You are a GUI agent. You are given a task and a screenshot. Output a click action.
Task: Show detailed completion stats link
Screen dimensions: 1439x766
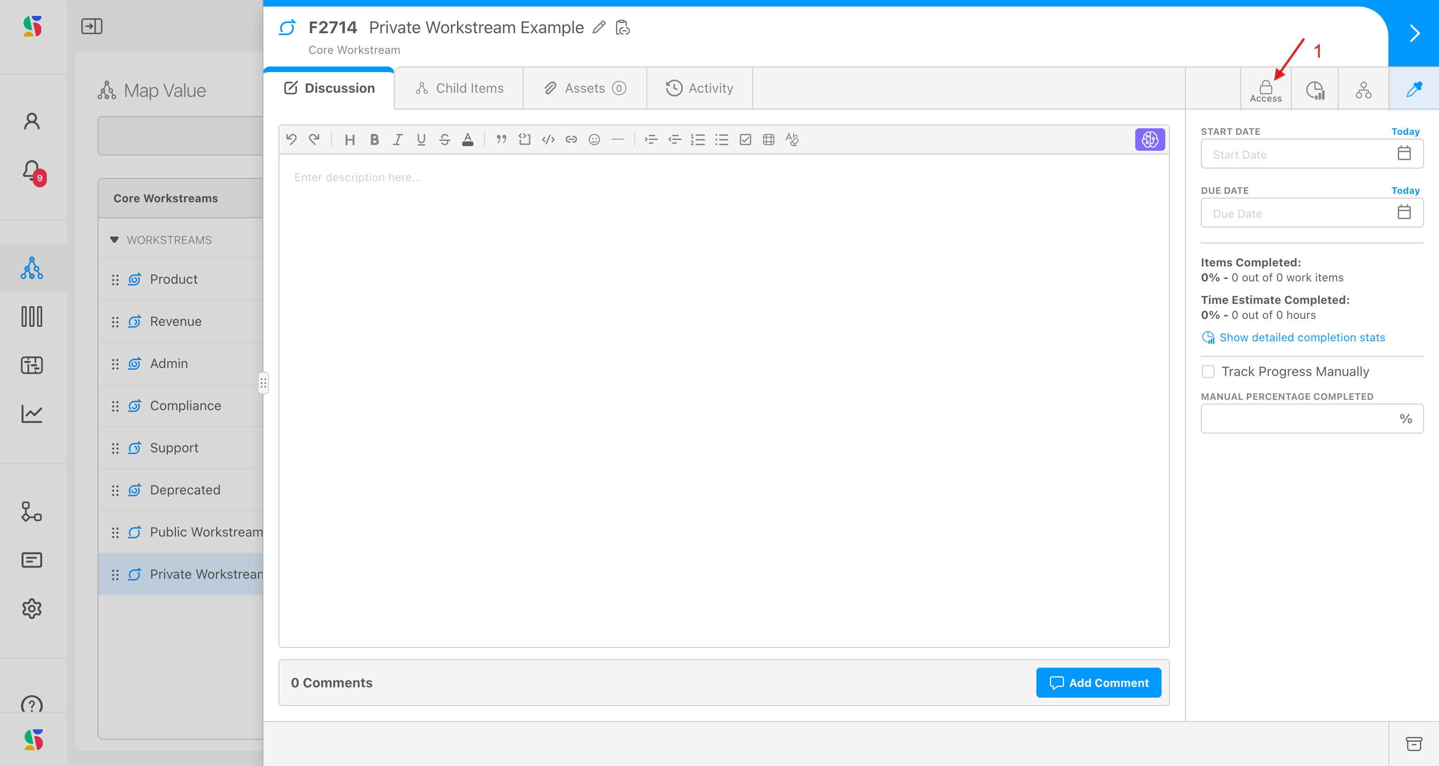tap(1302, 338)
